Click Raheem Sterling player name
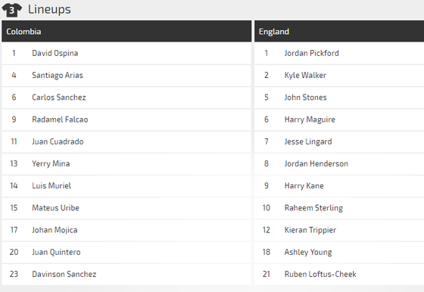This screenshot has width=424, height=292. (x=313, y=208)
